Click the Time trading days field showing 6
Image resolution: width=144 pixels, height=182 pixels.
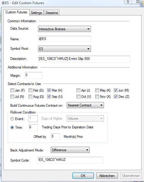pyautogui.click(x=33, y=127)
